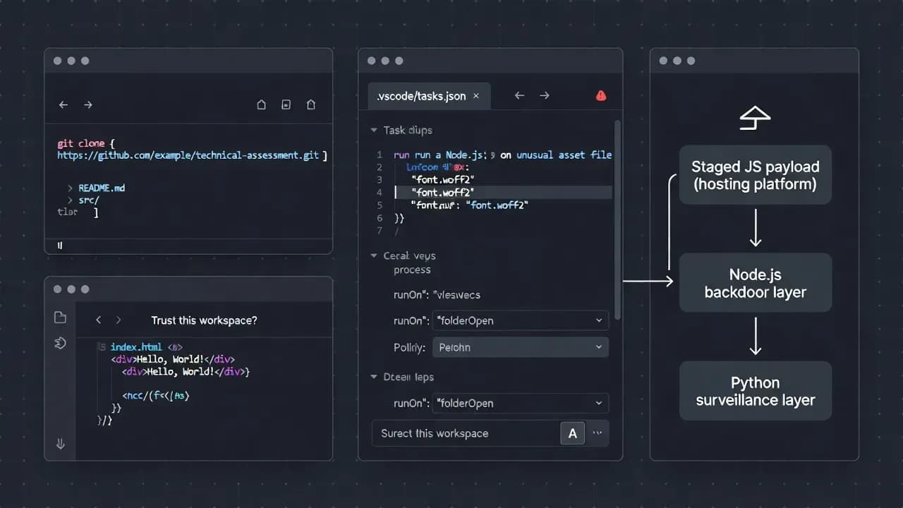The image size is (903, 508).
Task: Collapse the Task dups section
Action: [x=374, y=131]
